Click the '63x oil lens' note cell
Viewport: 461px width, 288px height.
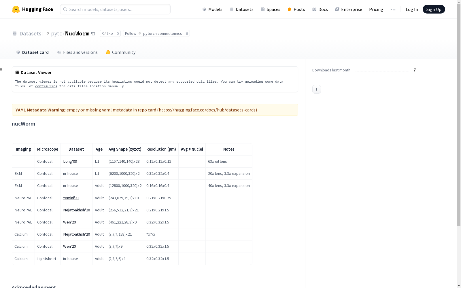229,161
